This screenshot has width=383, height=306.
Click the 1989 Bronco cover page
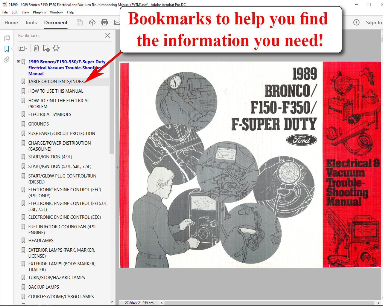tap(250, 165)
